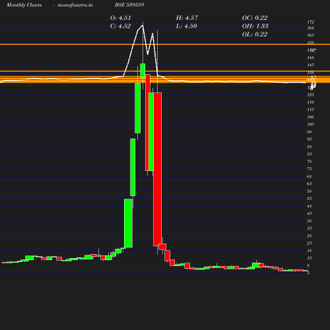The image size is (330, 330).
Task: Click the 8 price axis label
Action: point(308,265)
